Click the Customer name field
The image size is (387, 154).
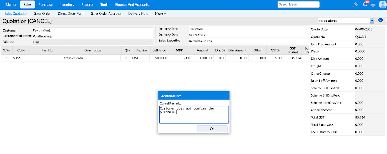click(93, 30)
